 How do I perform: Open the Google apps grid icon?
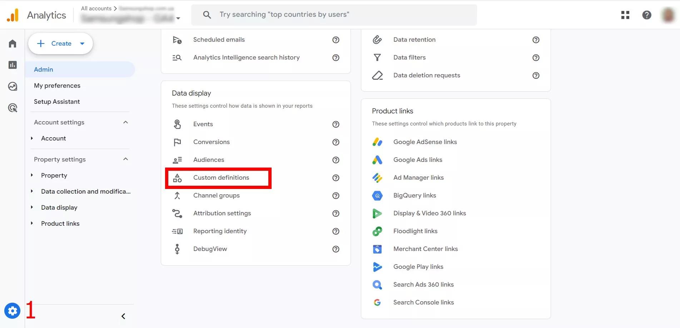[625, 15]
